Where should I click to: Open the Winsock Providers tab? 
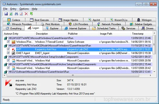coord(20,24)
